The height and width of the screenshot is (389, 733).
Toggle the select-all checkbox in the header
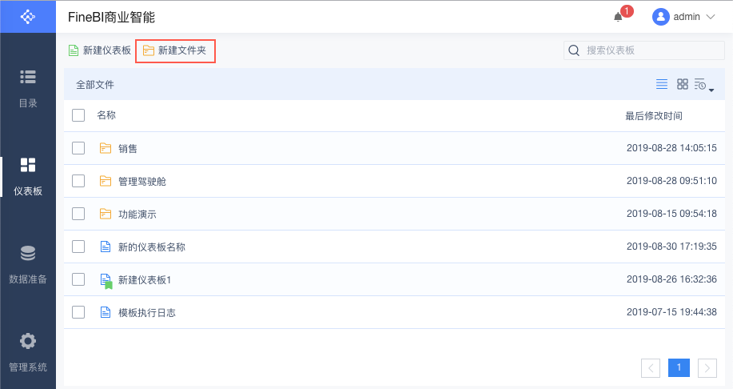[78, 115]
